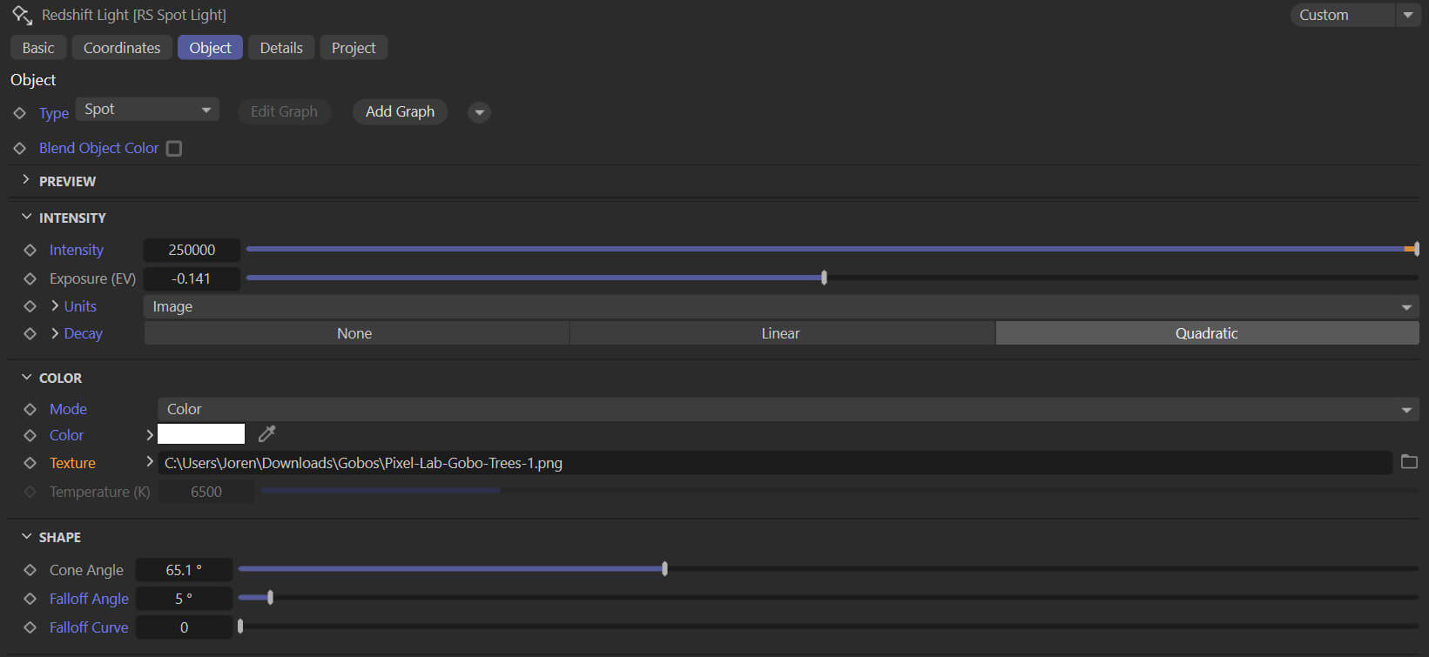
Task: Collapse the COLOR section
Action: (x=26, y=377)
